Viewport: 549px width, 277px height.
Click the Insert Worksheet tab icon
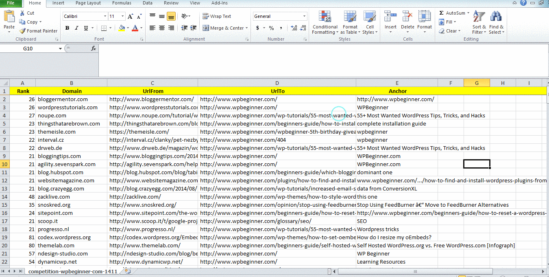coord(127,271)
